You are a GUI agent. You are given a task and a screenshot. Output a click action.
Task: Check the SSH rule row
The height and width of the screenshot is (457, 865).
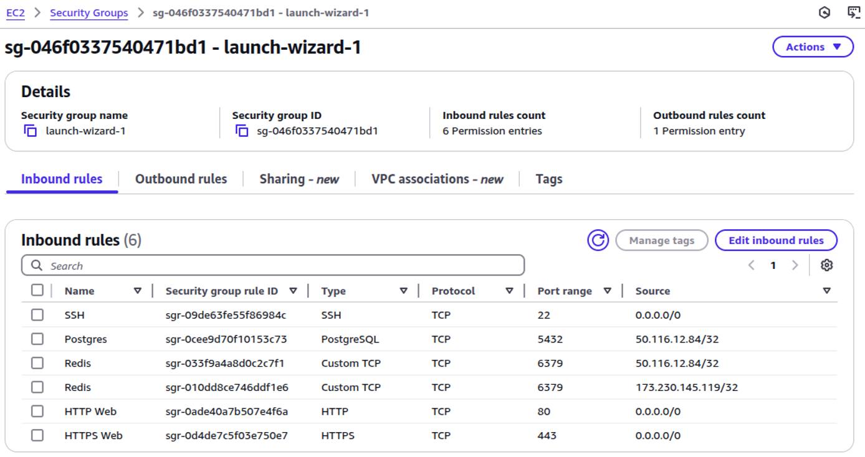pyautogui.click(x=37, y=315)
